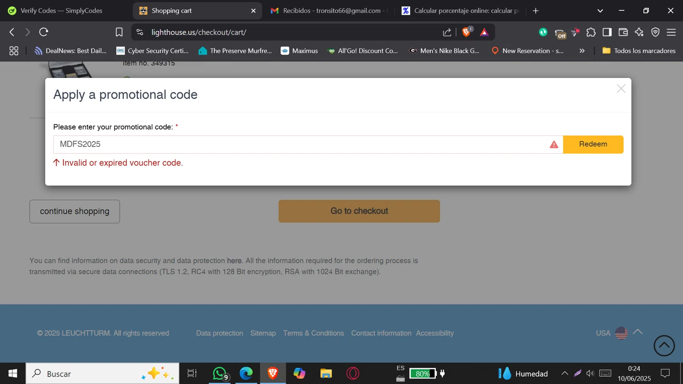Screen dimensions: 683x384
Task: Show hidden system tray icons
Action: (x=565, y=374)
